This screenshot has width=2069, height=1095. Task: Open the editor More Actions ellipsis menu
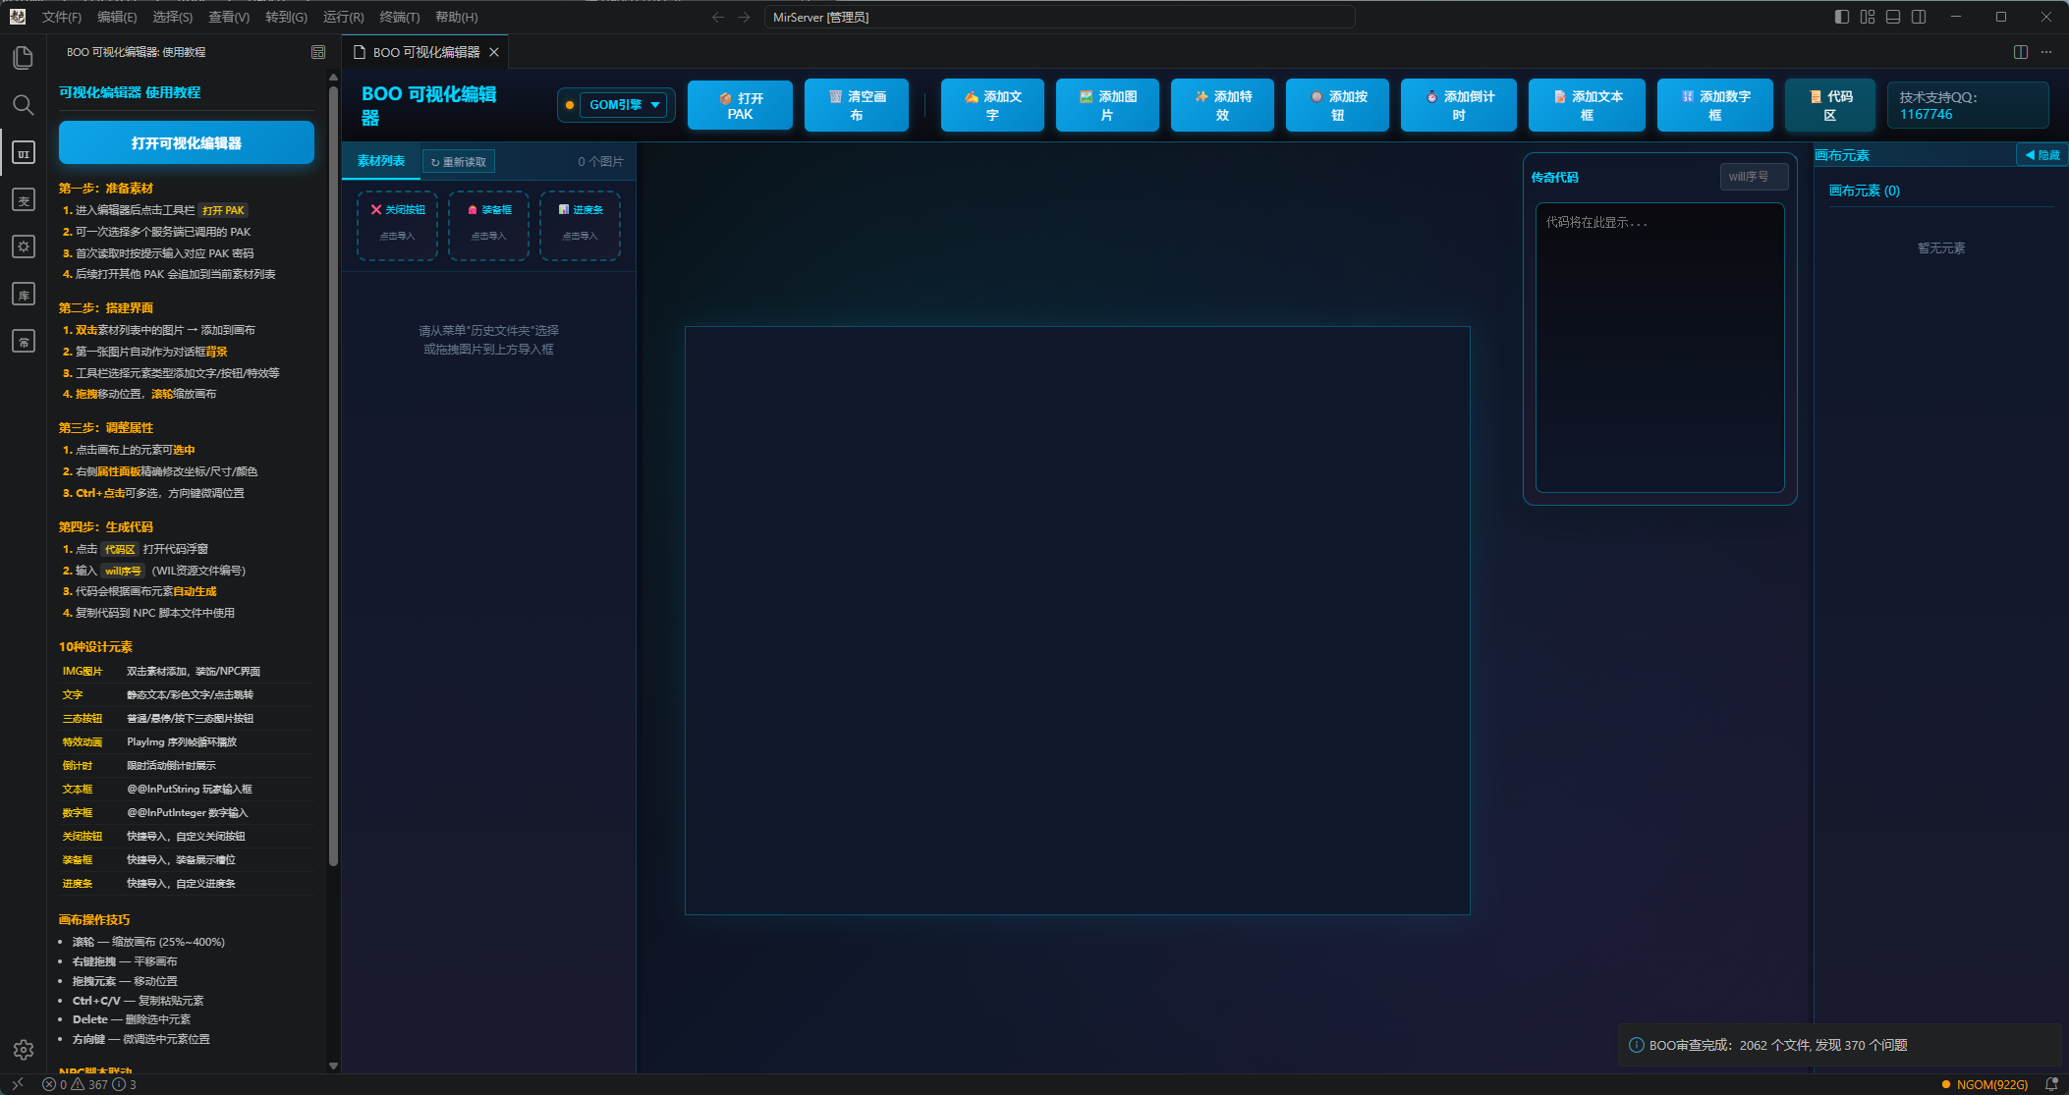pyautogui.click(x=2046, y=52)
